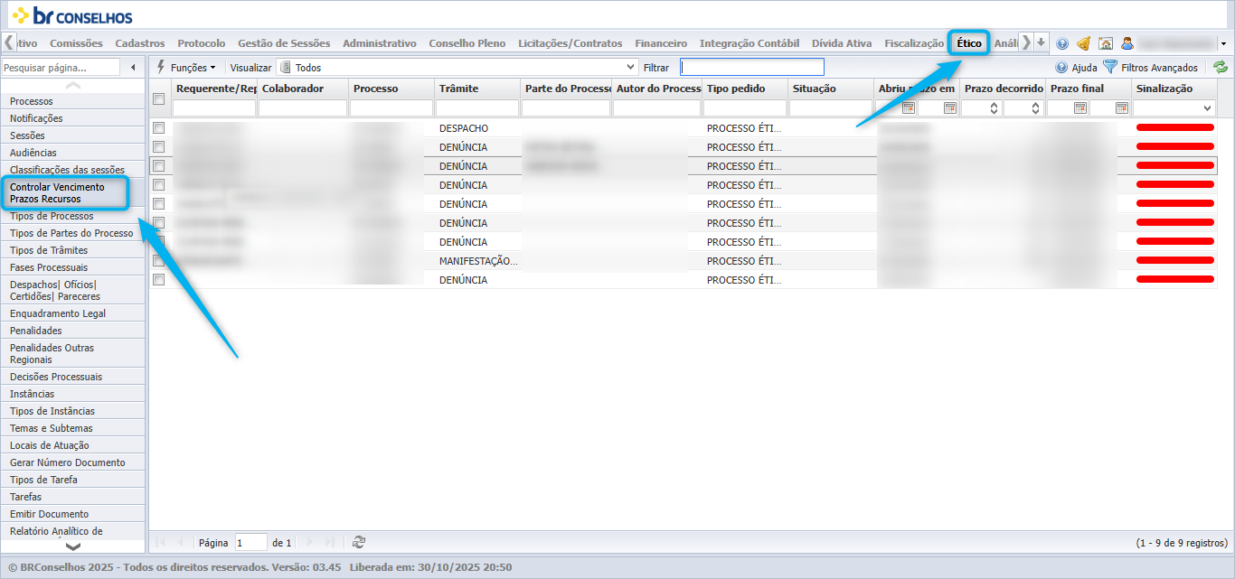
Task: Click the Ajuda help button above the grid
Action: (1076, 68)
